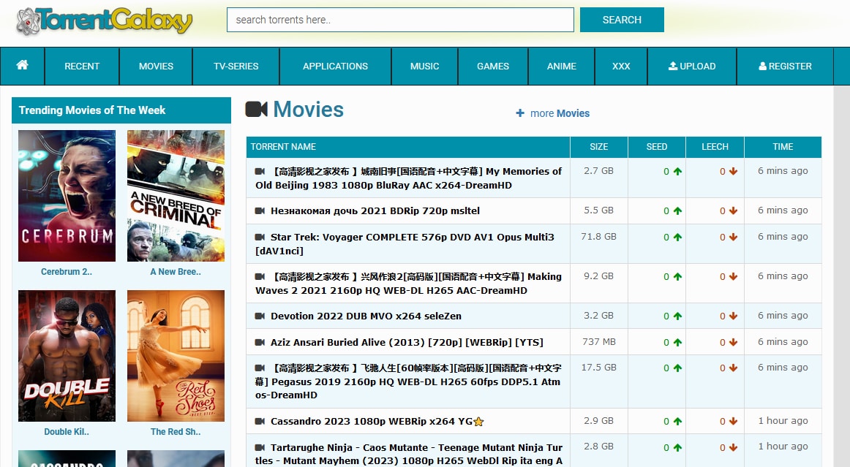Click camera icon beside Aziz Ansari Buried Alive

coord(260,342)
